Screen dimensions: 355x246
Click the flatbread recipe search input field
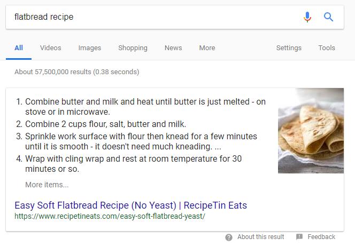pyautogui.click(x=154, y=17)
